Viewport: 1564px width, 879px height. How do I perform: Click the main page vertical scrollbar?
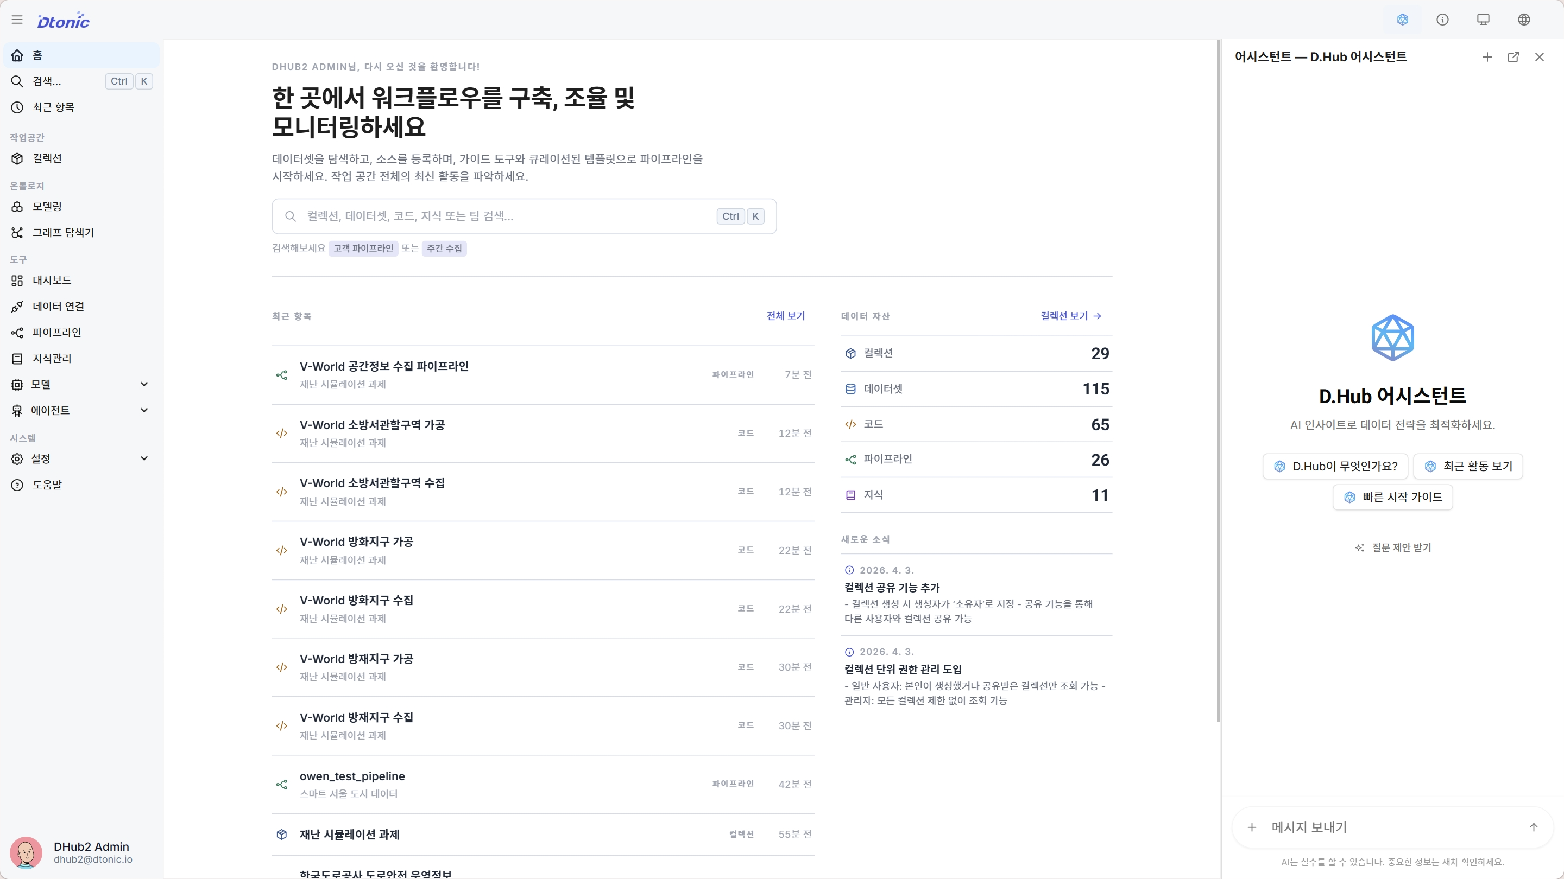tap(1218, 381)
